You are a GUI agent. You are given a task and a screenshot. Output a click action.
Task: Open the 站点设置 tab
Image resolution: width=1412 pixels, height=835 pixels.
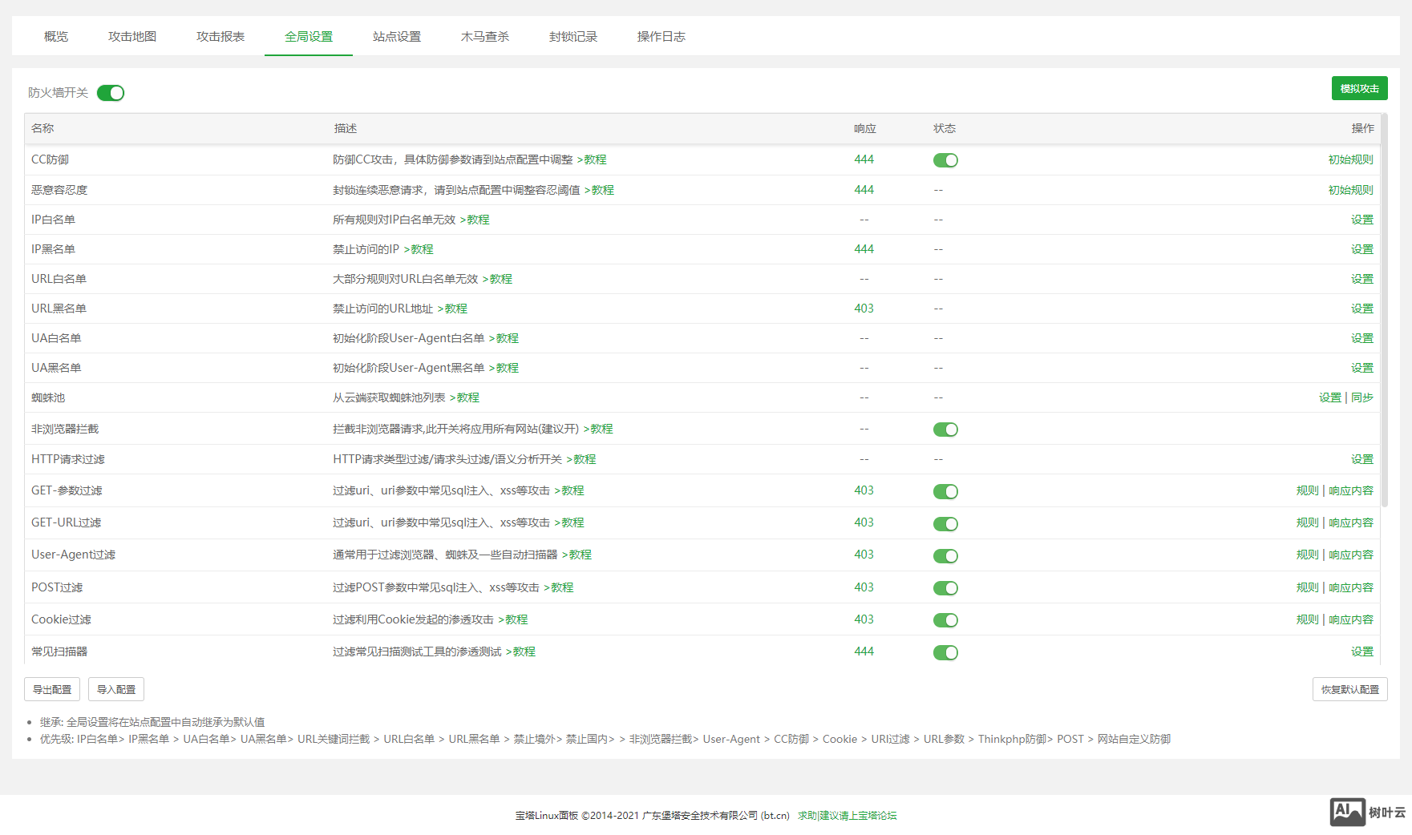point(396,37)
